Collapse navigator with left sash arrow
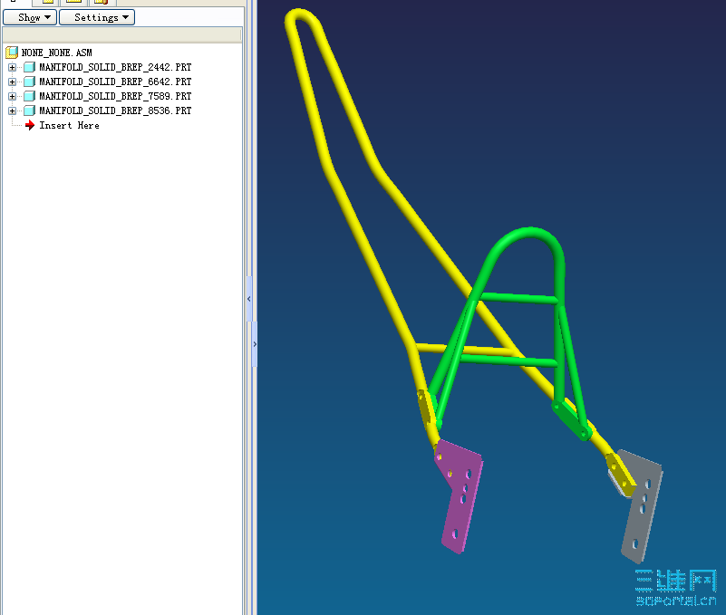Screen dimensions: 726x615 click(x=249, y=299)
